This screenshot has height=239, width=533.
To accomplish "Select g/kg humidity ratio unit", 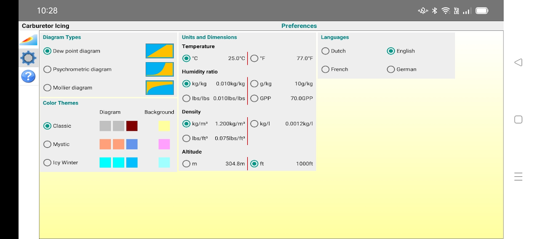I will pos(254,84).
